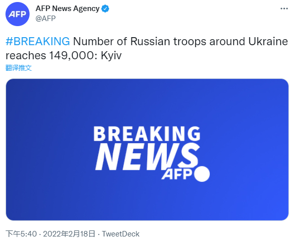The image size is (297, 239).
Task: Click the AFP News Agency display name
Action: (x=68, y=9)
